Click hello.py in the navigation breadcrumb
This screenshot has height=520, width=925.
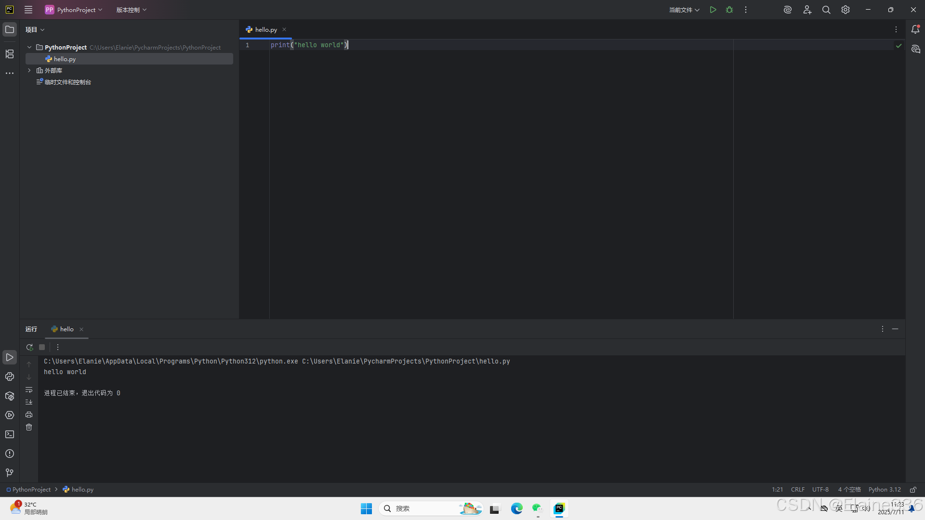coord(82,489)
